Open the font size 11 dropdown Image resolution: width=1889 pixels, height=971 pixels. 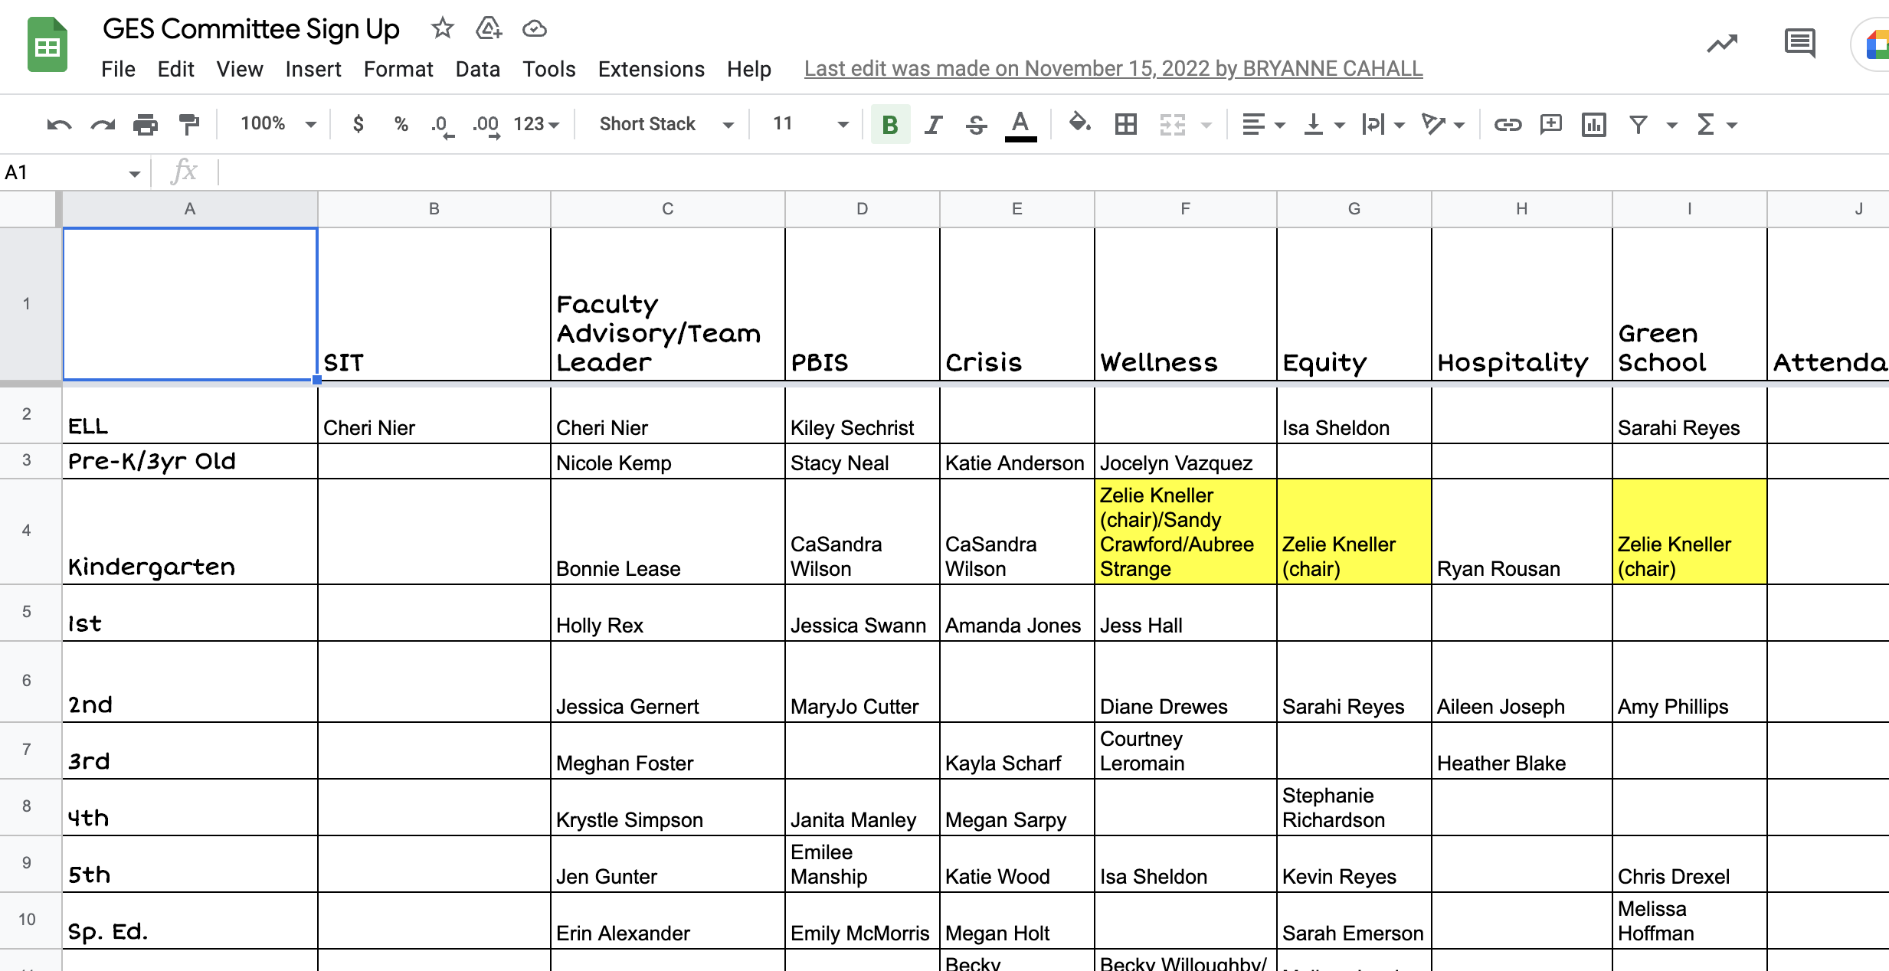(x=810, y=124)
